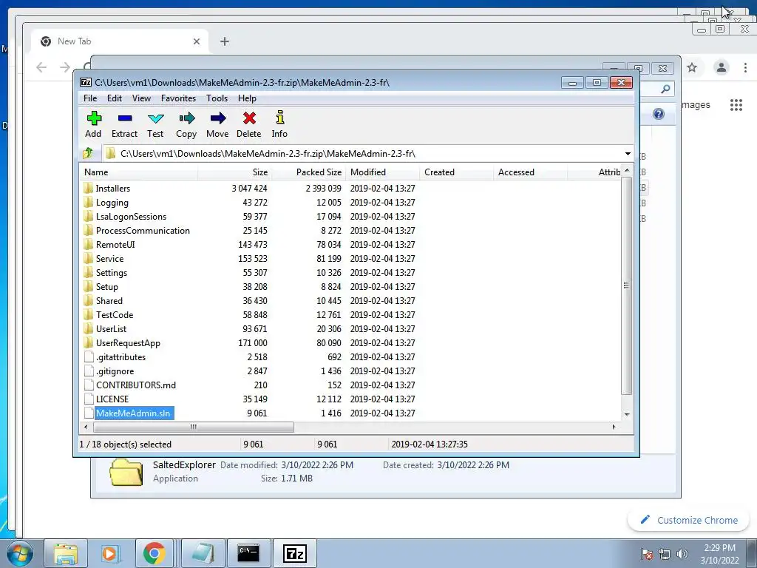Viewport: 757px width, 568px height.
Task: Select the Installers folder icon
Action: [x=89, y=189]
